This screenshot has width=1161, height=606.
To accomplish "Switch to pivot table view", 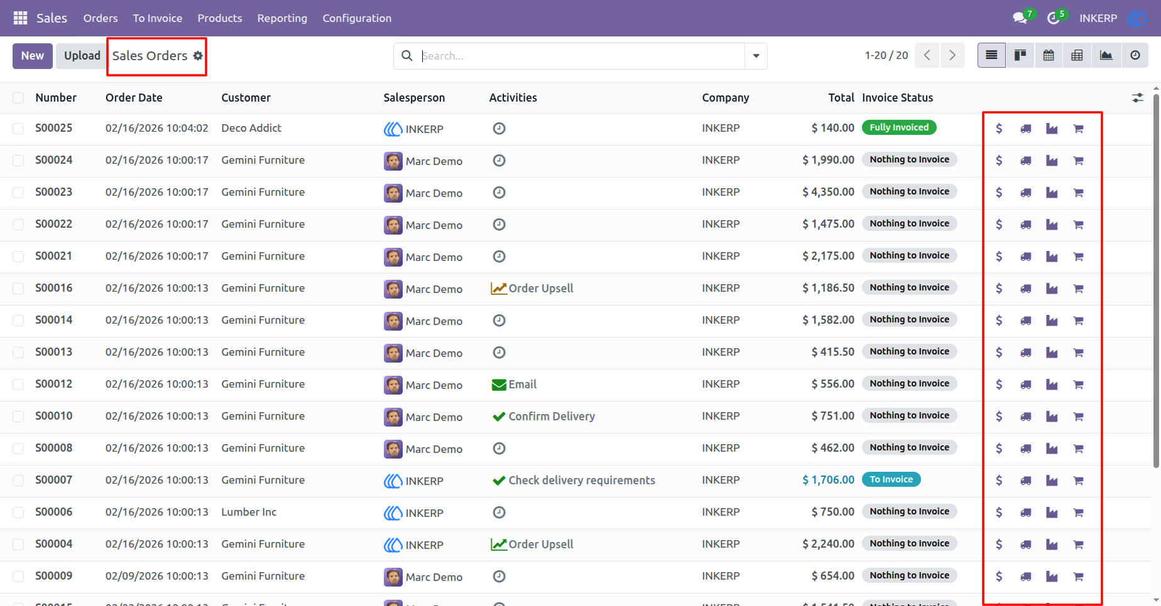I will [1077, 56].
